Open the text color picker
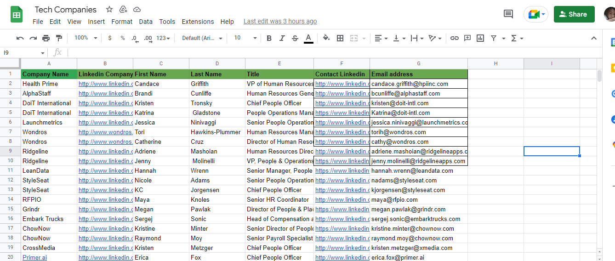Screen dimensions: 615x261 [x=308, y=38]
